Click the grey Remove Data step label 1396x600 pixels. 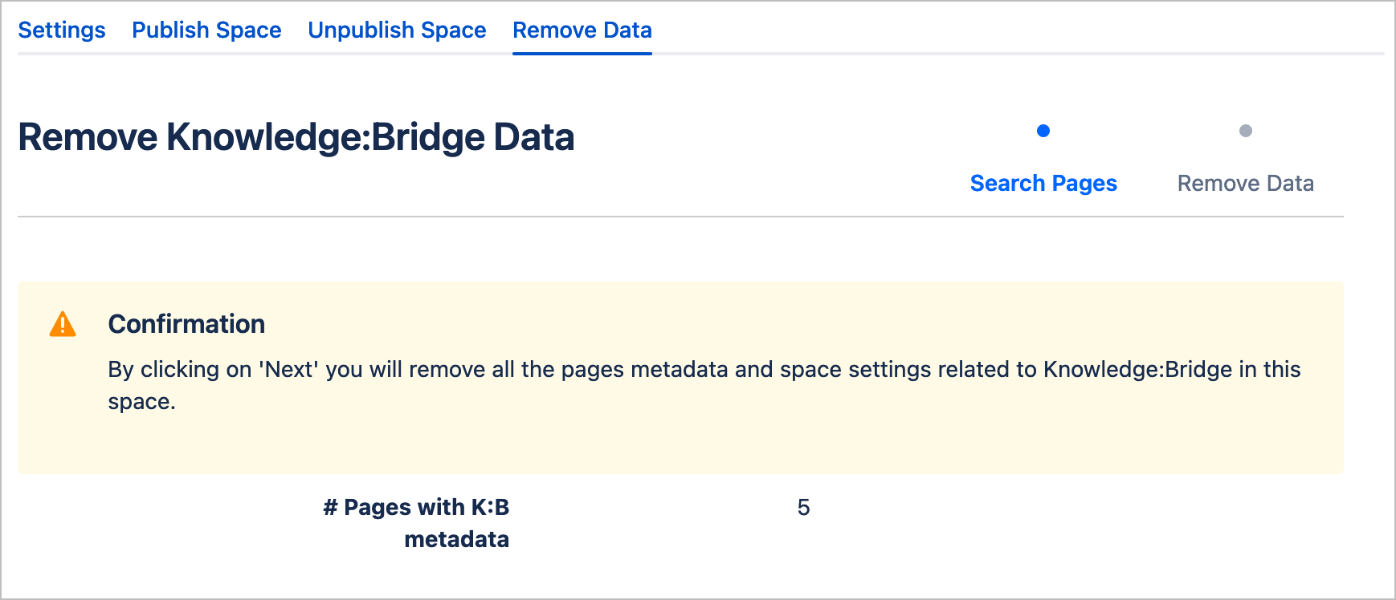1246,184
